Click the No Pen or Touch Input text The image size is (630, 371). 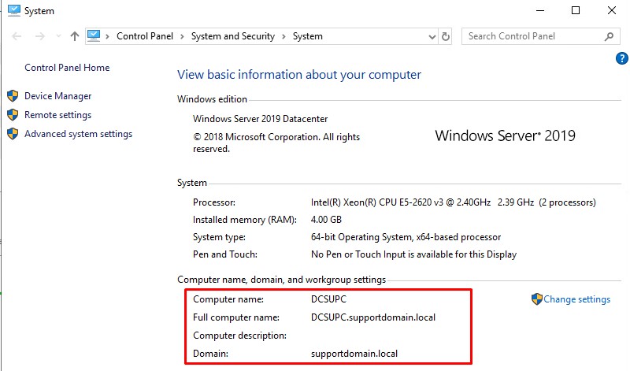click(x=413, y=254)
